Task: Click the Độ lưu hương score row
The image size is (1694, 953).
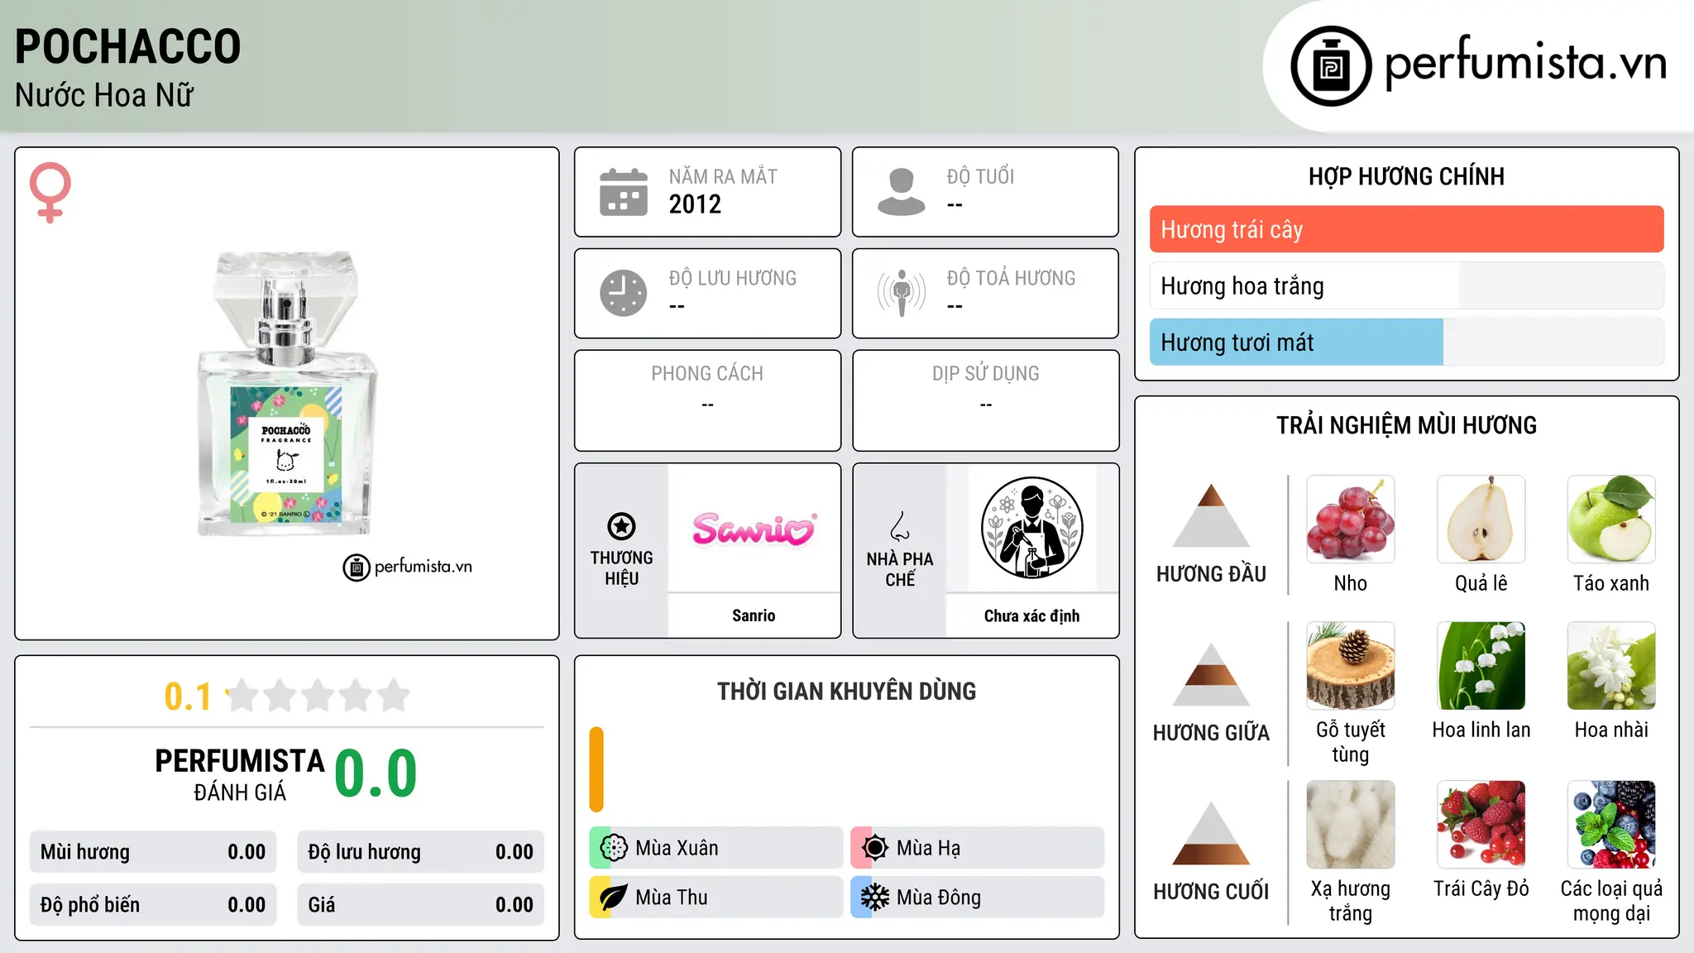Action: tap(421, 852)
